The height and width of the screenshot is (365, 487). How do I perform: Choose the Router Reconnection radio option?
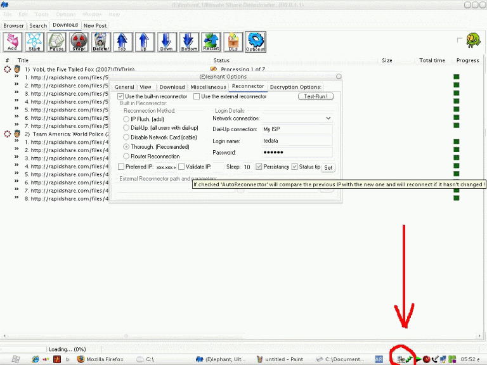(126, 156)
